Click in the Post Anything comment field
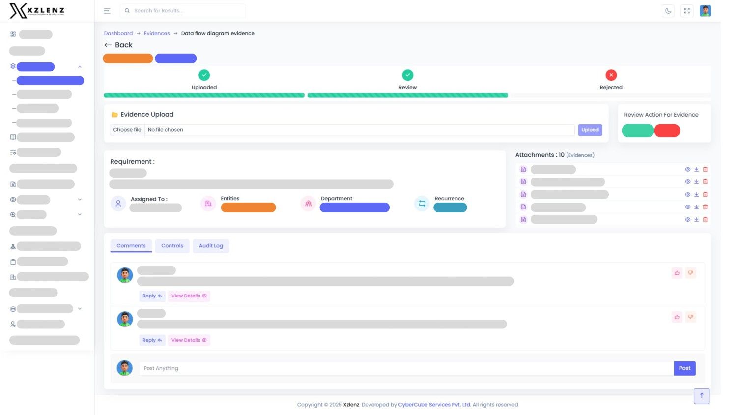737x415 pixels. (344, 368)
